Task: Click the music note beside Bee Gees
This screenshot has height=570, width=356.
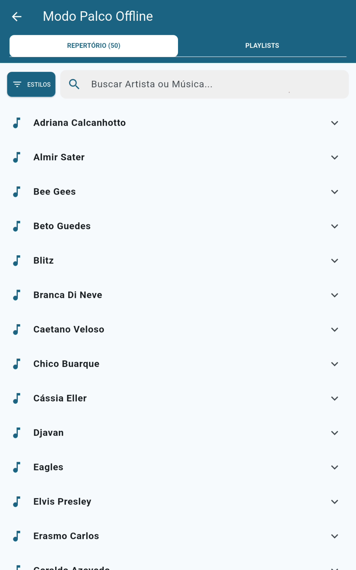Action: tap(16, 192)
